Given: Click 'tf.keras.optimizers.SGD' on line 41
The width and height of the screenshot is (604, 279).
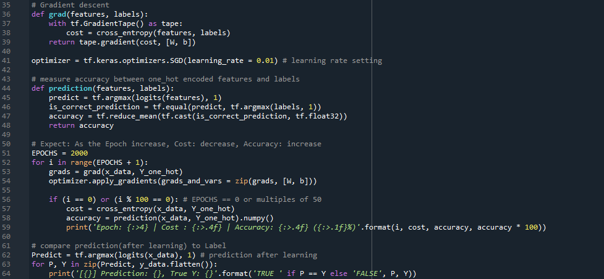Looking at the screenshot, I should pos(134,60).
